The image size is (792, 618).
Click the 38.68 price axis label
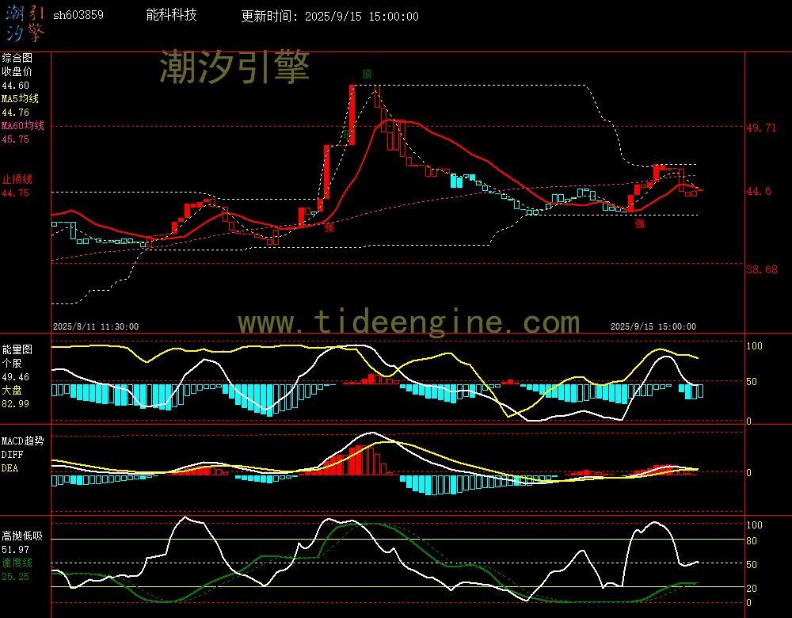coord(762,269)
